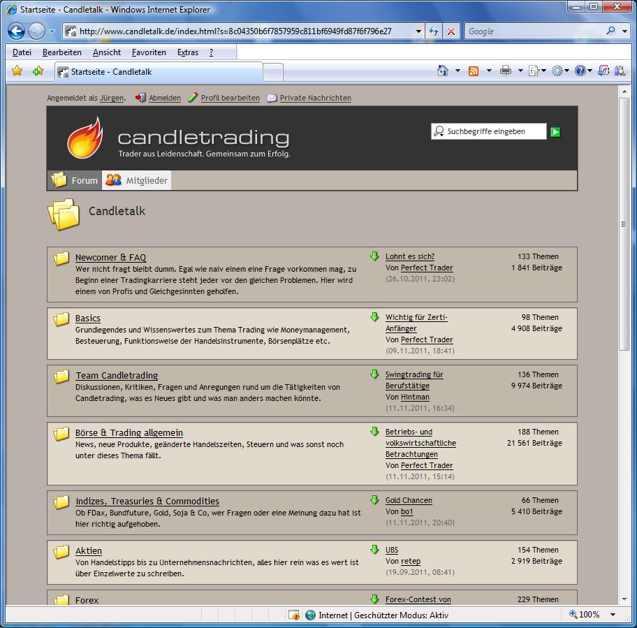Open the Basics forum

tap(88, 319)
